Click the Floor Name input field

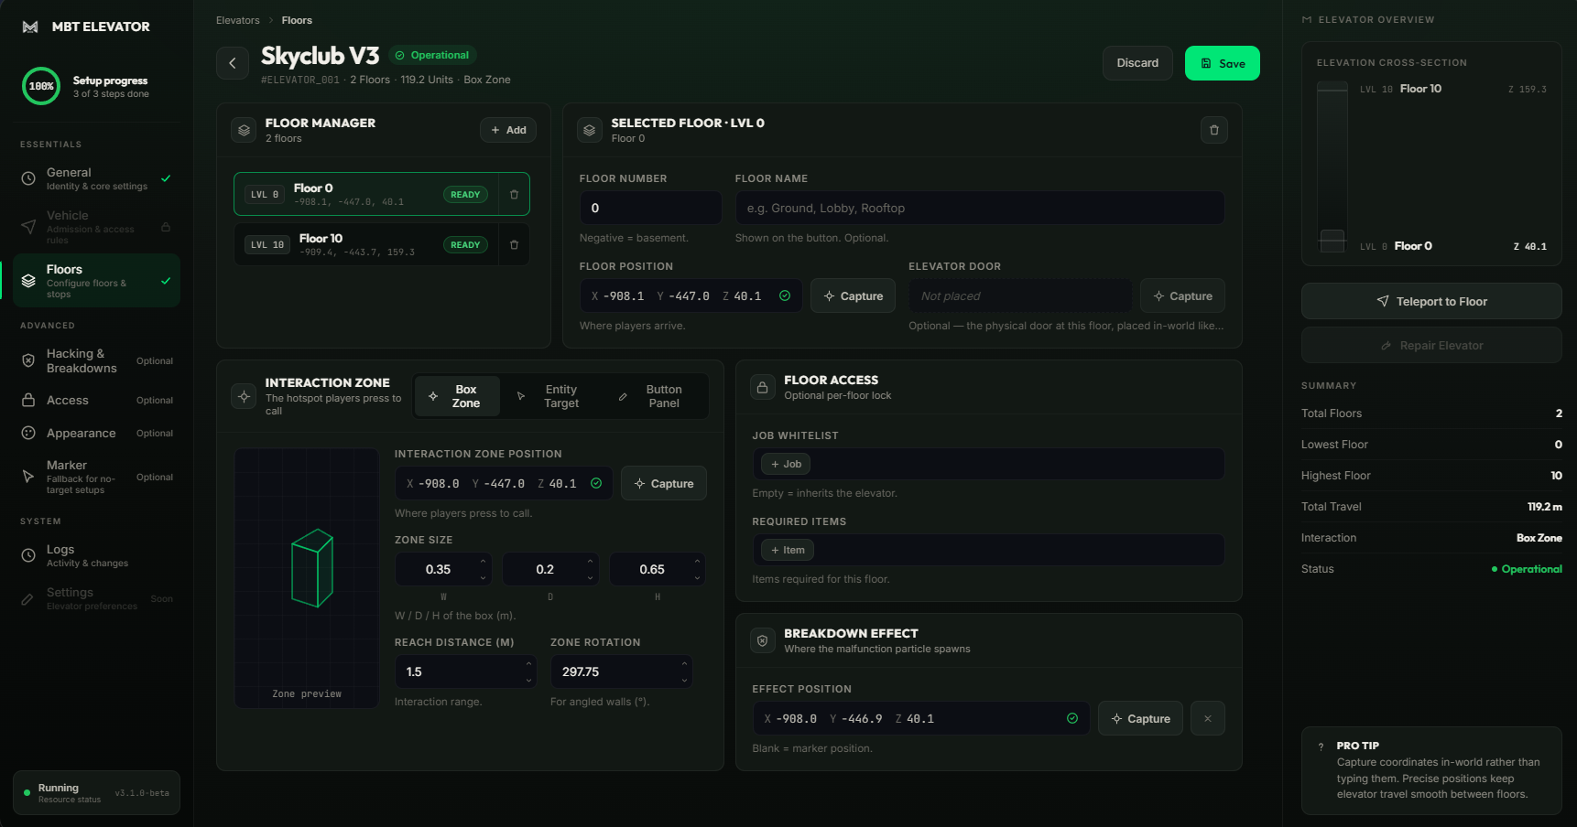[979, 208]
